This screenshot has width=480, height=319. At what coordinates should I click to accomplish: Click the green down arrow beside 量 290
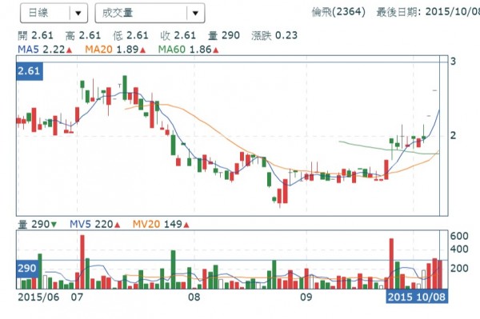point(54,225)
